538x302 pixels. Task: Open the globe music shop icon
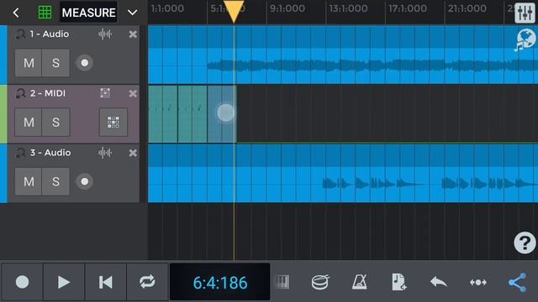pos(525,39)
